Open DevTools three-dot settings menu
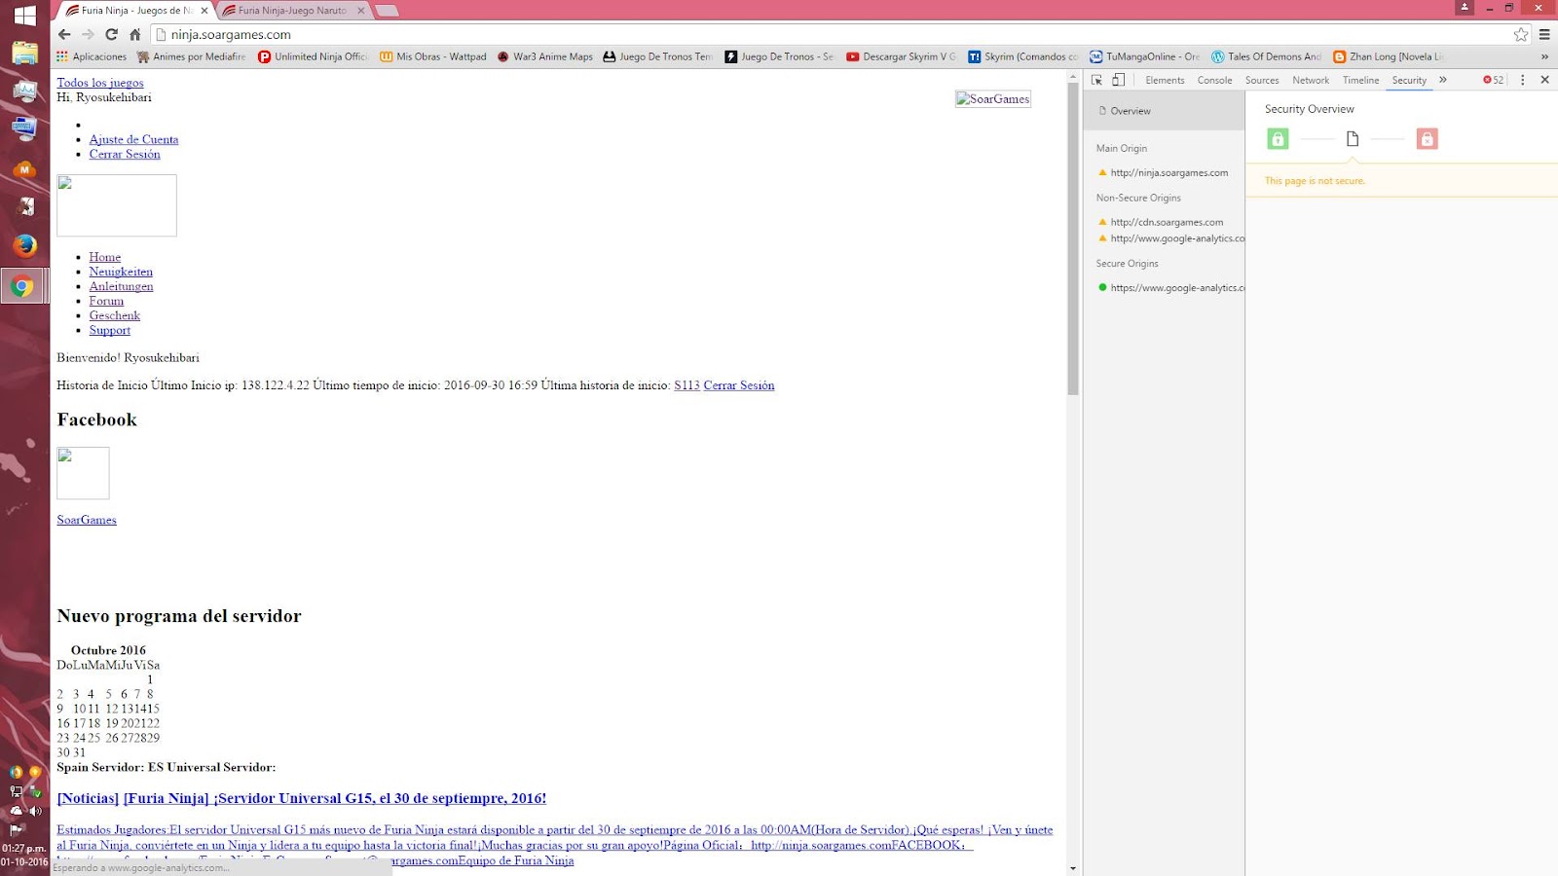This screenshot has width=1558, height=876. [1522, 80]
